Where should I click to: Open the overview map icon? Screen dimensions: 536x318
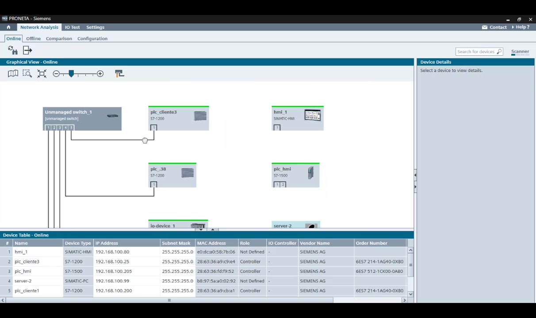tap(13, 74)
